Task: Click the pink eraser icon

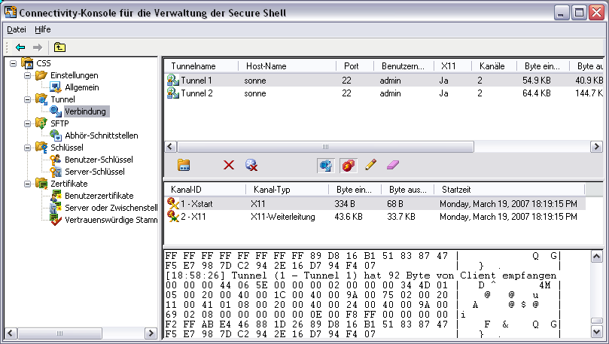Action: 393,165
